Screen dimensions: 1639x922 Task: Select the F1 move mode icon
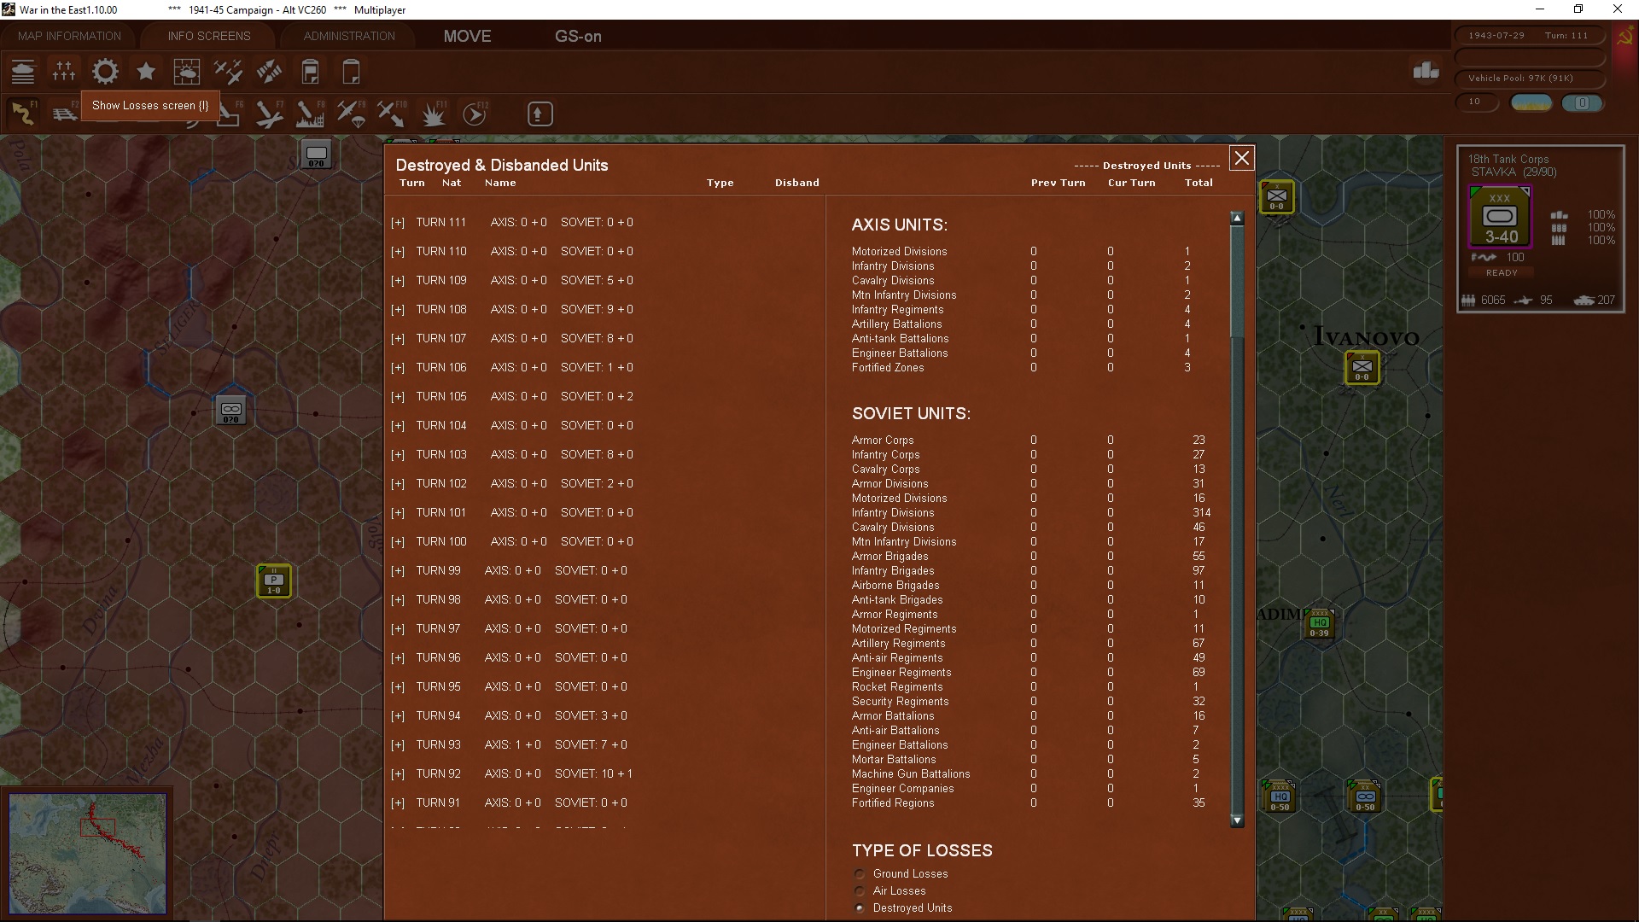pos(23,114)
